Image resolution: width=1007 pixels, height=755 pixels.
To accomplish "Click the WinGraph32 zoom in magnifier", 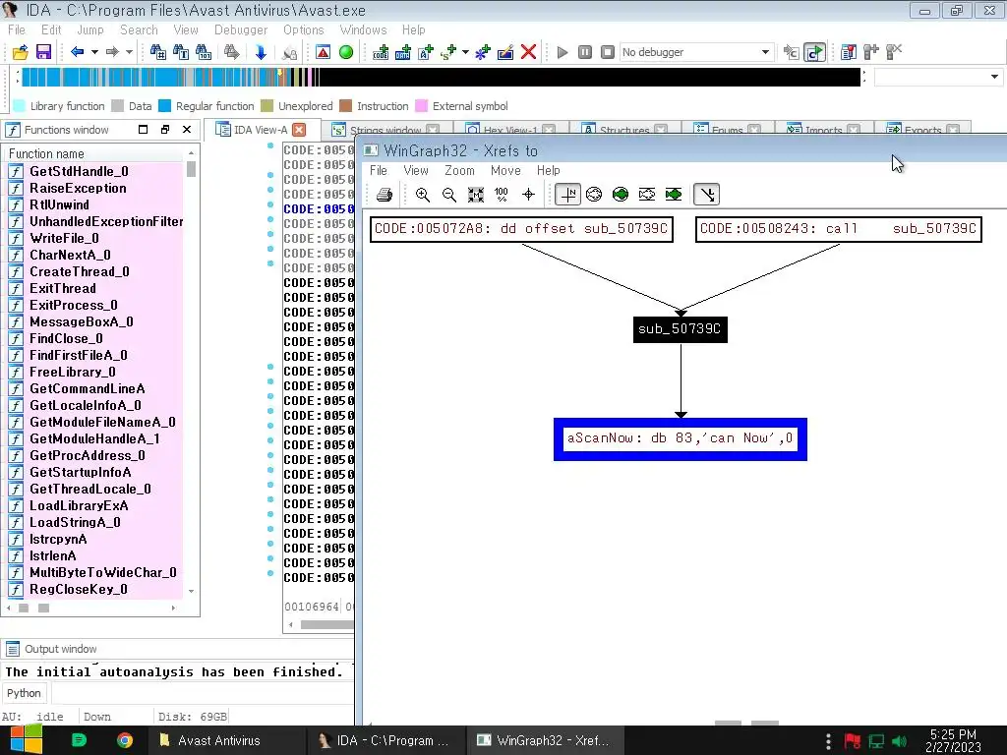I will [x=423, y=195].
